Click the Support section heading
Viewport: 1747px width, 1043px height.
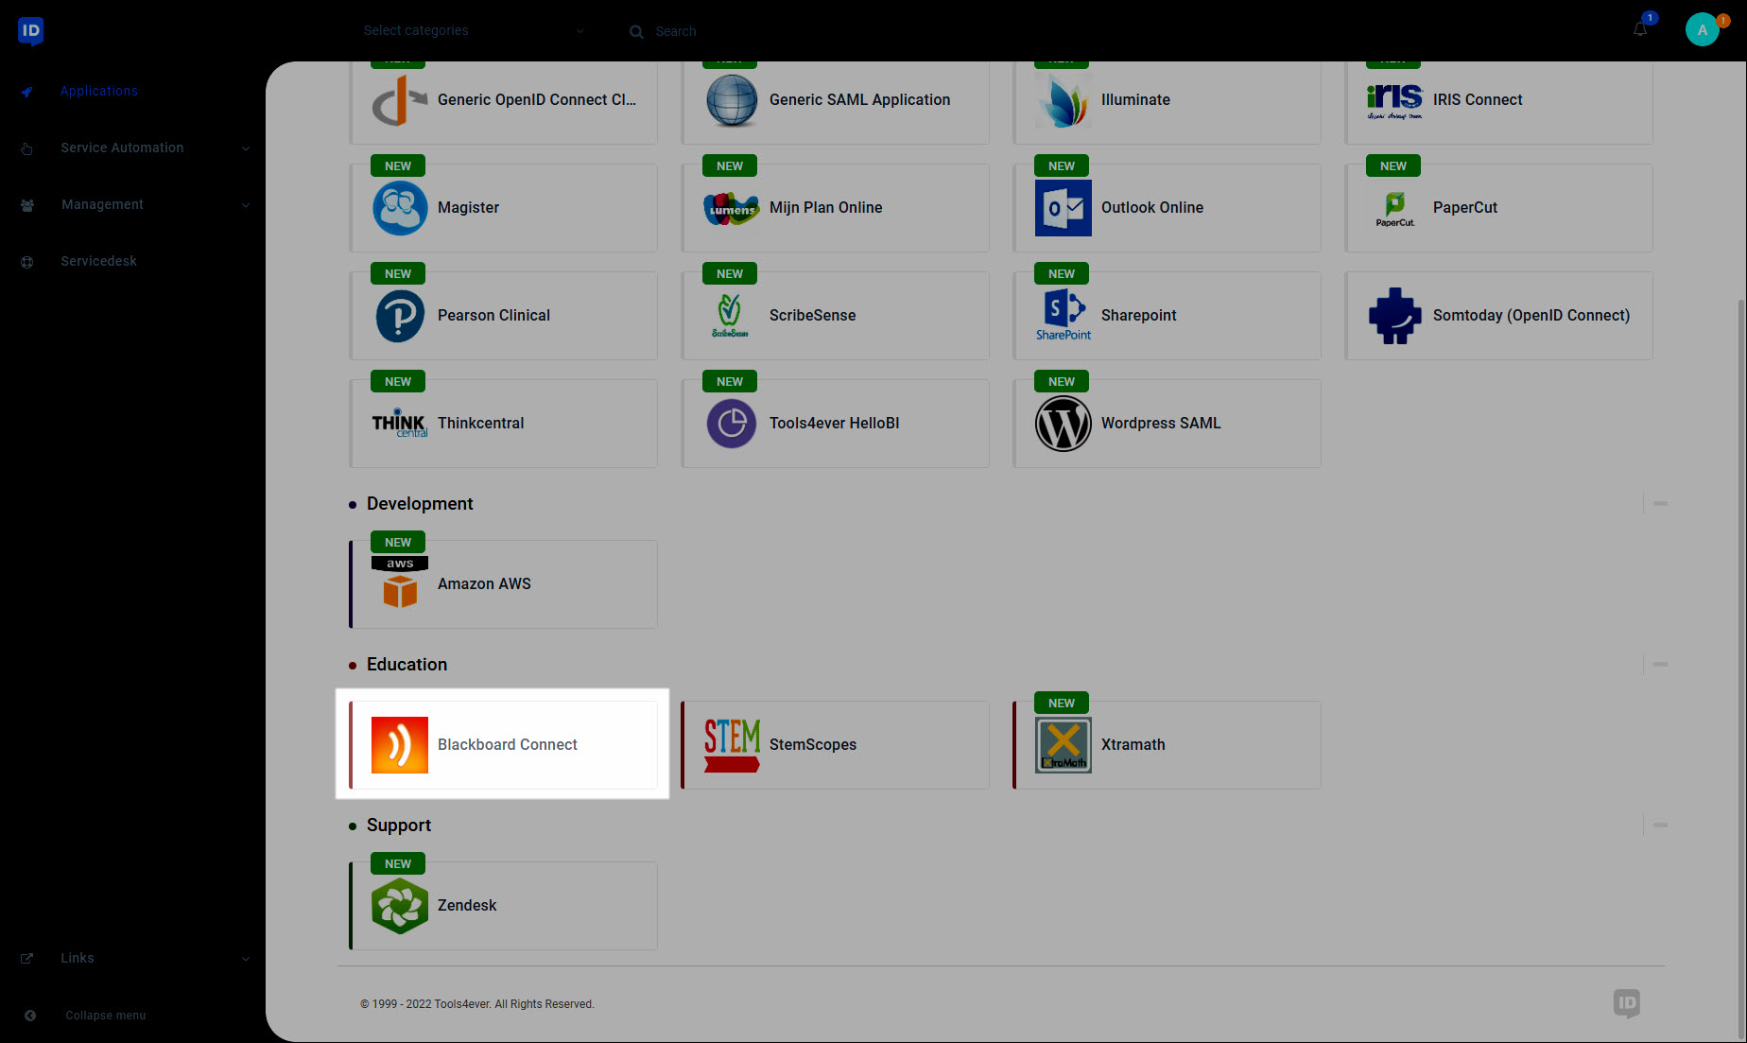pos(399,826)
